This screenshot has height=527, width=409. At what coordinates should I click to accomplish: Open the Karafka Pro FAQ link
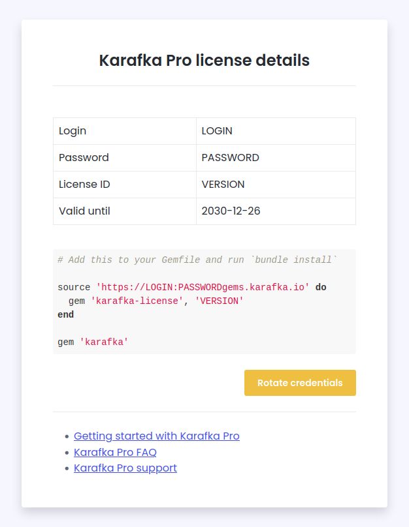115,452
